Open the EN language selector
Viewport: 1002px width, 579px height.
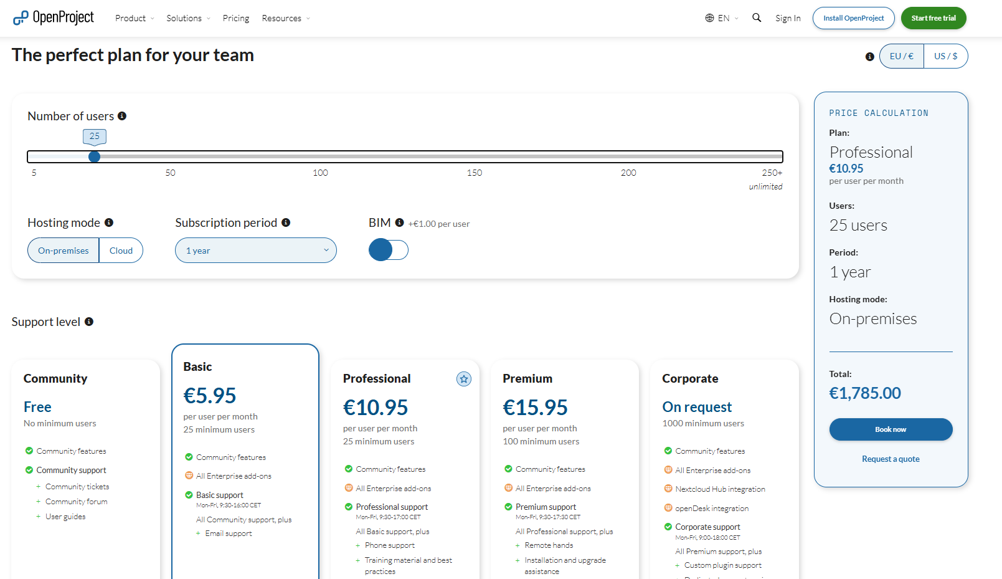[722, 18]
